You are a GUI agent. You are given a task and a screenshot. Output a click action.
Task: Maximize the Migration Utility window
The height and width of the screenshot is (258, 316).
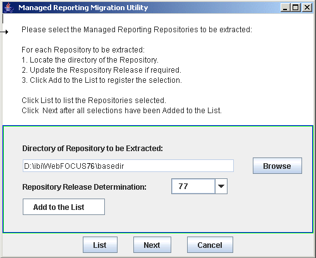coord(296,8)
